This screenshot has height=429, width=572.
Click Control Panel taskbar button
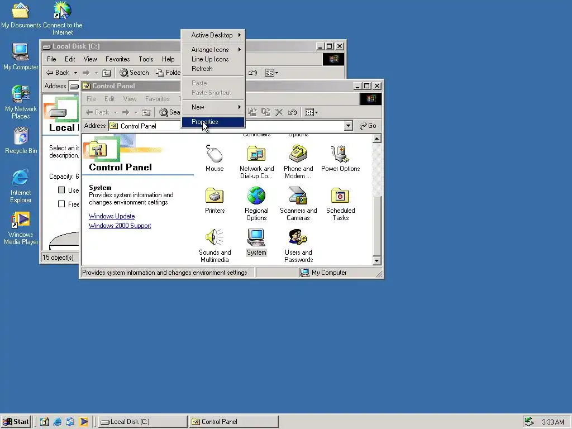234,422
